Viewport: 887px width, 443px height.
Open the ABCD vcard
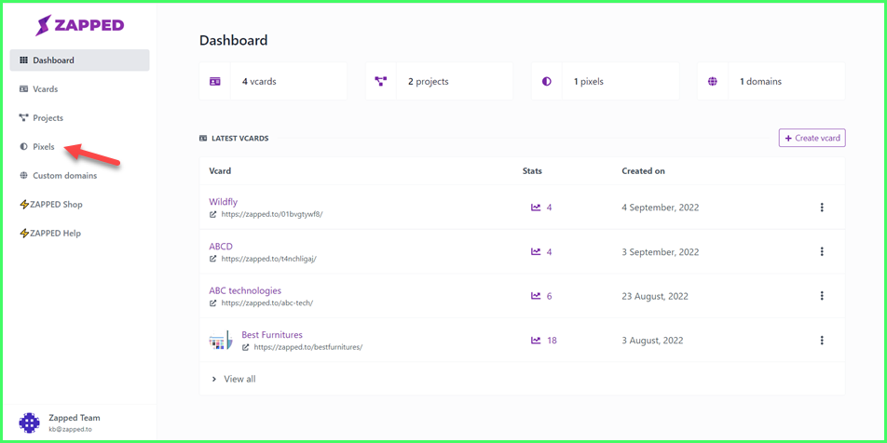pos(221,247)
